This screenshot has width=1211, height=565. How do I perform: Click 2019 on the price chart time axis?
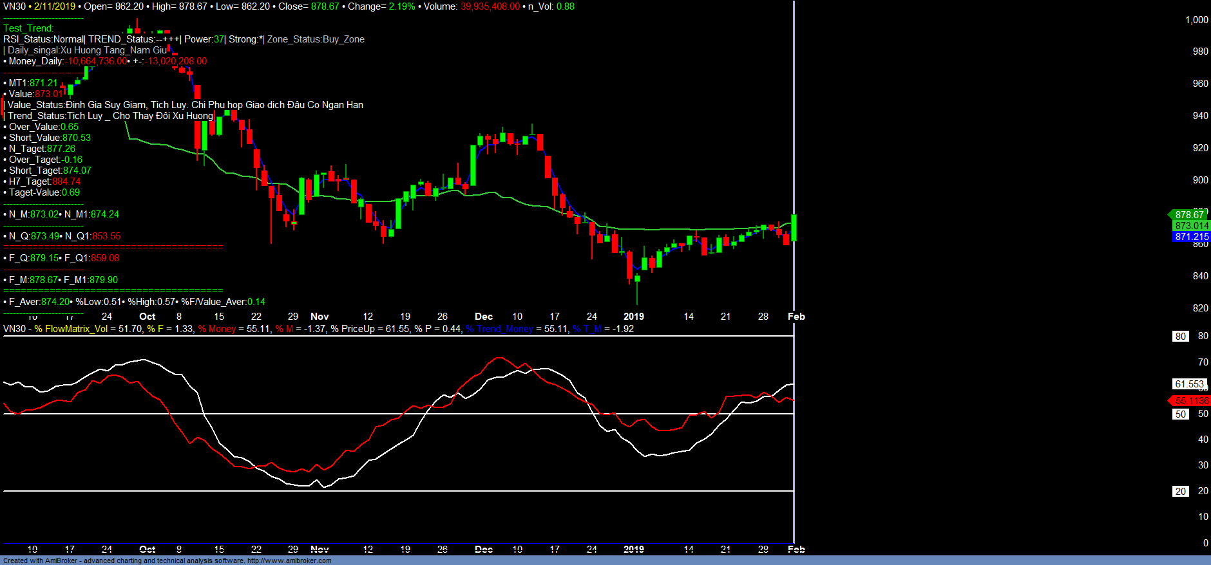point(633,317)
